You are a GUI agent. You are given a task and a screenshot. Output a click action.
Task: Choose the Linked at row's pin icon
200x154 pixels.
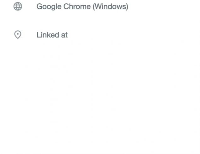[x=18, y=35]
